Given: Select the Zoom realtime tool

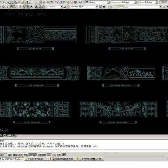Looking at the screenshot, I should [x=45, y=2].
